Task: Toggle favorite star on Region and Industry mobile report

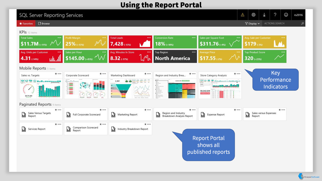Action: [190, 74]
